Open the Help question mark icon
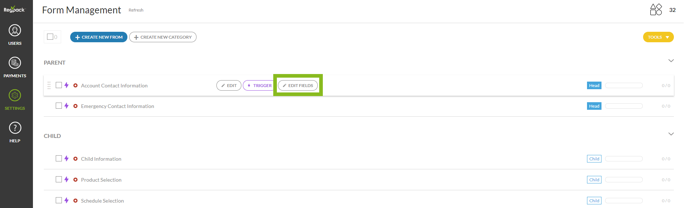This screenshot has width=684, height=208. 15,128
